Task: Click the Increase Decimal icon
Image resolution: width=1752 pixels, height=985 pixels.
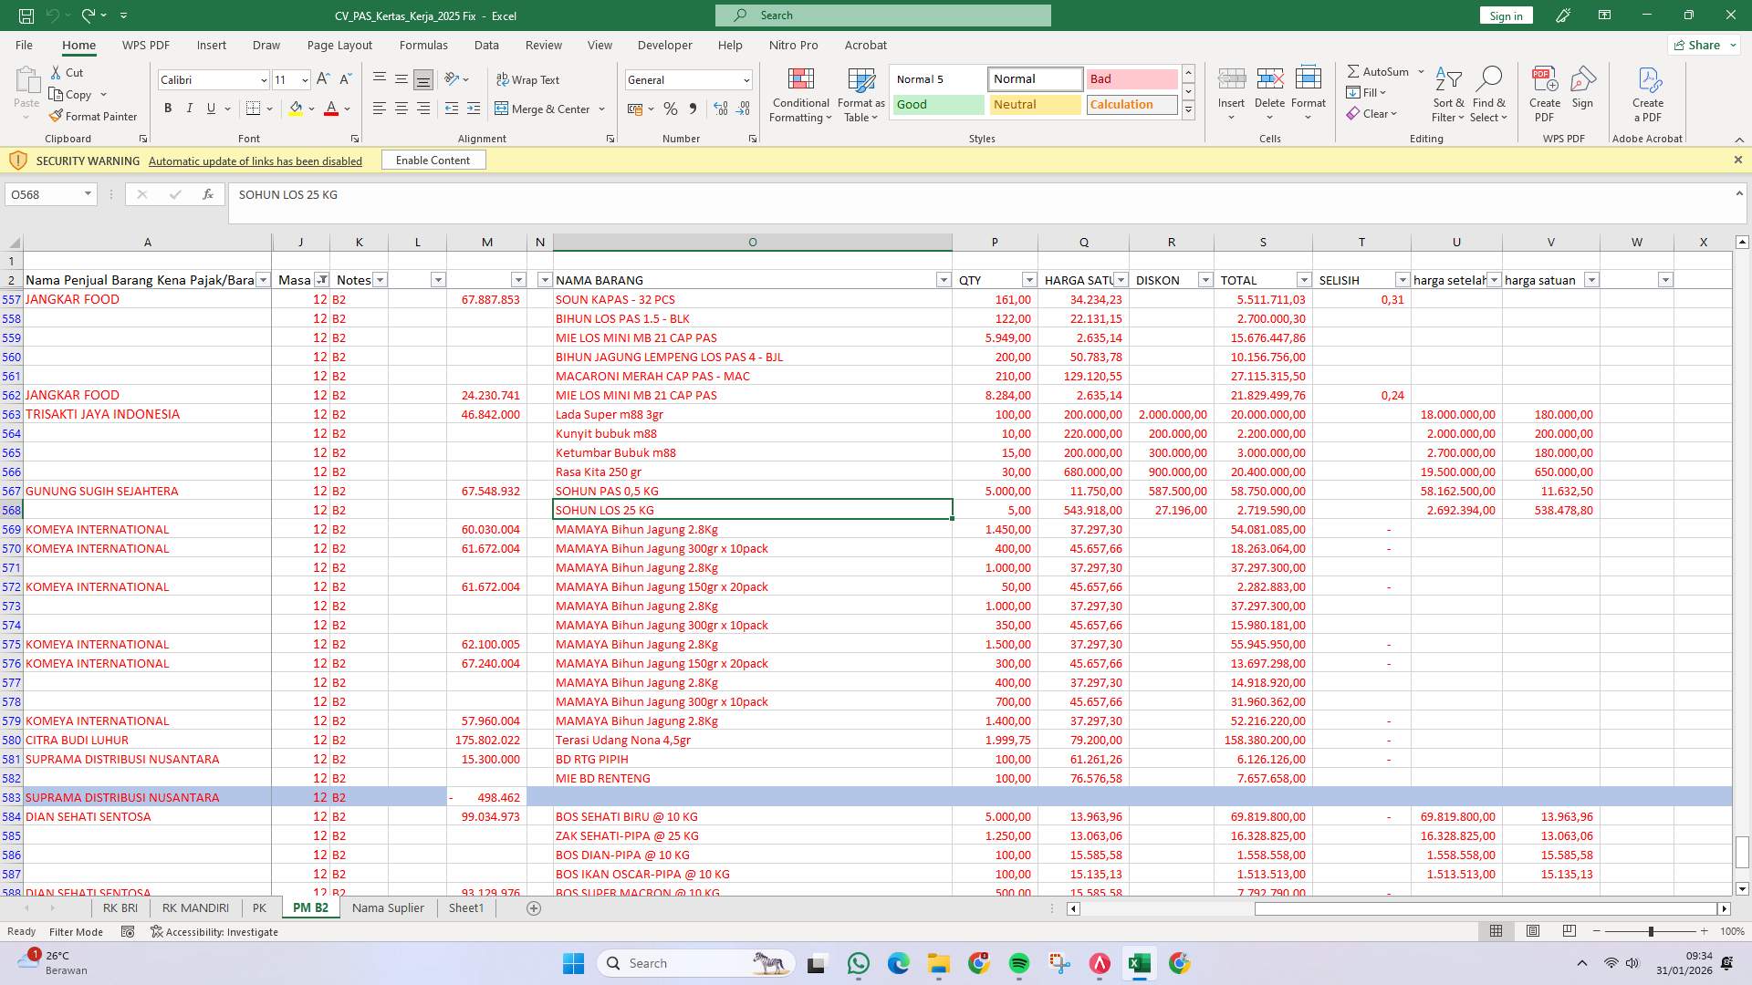Action: click(x=721, y=109)
